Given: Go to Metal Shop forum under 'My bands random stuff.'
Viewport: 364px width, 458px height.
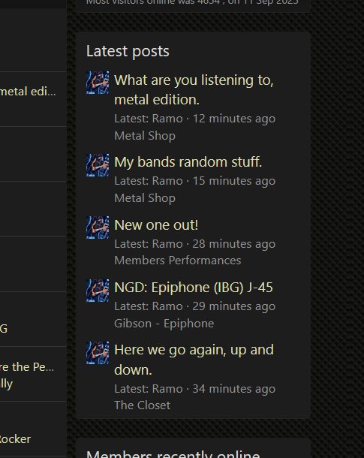Looking at the screenshot, I should [145, 198].
